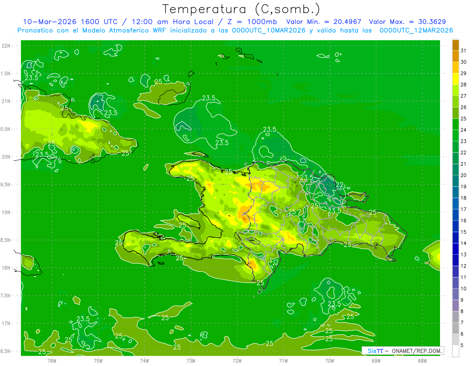Click legend color band between 28 and 29
This screenshot has height=366, width=474.
point(455,79)
